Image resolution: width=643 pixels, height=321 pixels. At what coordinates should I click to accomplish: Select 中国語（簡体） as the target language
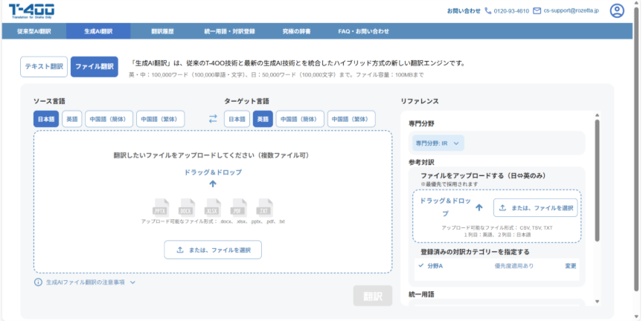(x=300, y=119)
